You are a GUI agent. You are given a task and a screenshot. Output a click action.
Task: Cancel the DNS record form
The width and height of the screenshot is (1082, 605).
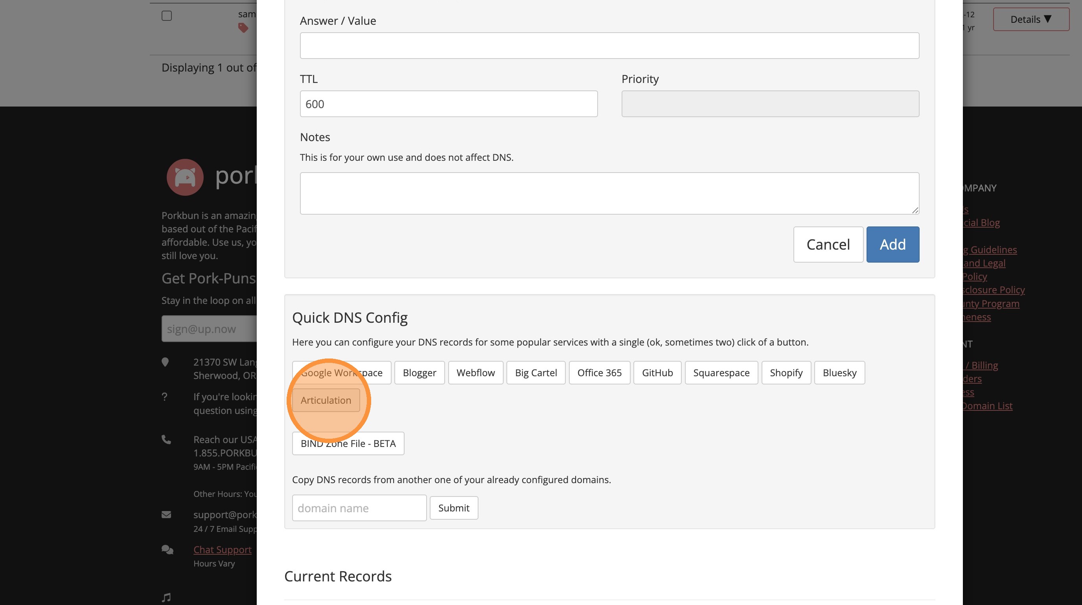(828, 245)
